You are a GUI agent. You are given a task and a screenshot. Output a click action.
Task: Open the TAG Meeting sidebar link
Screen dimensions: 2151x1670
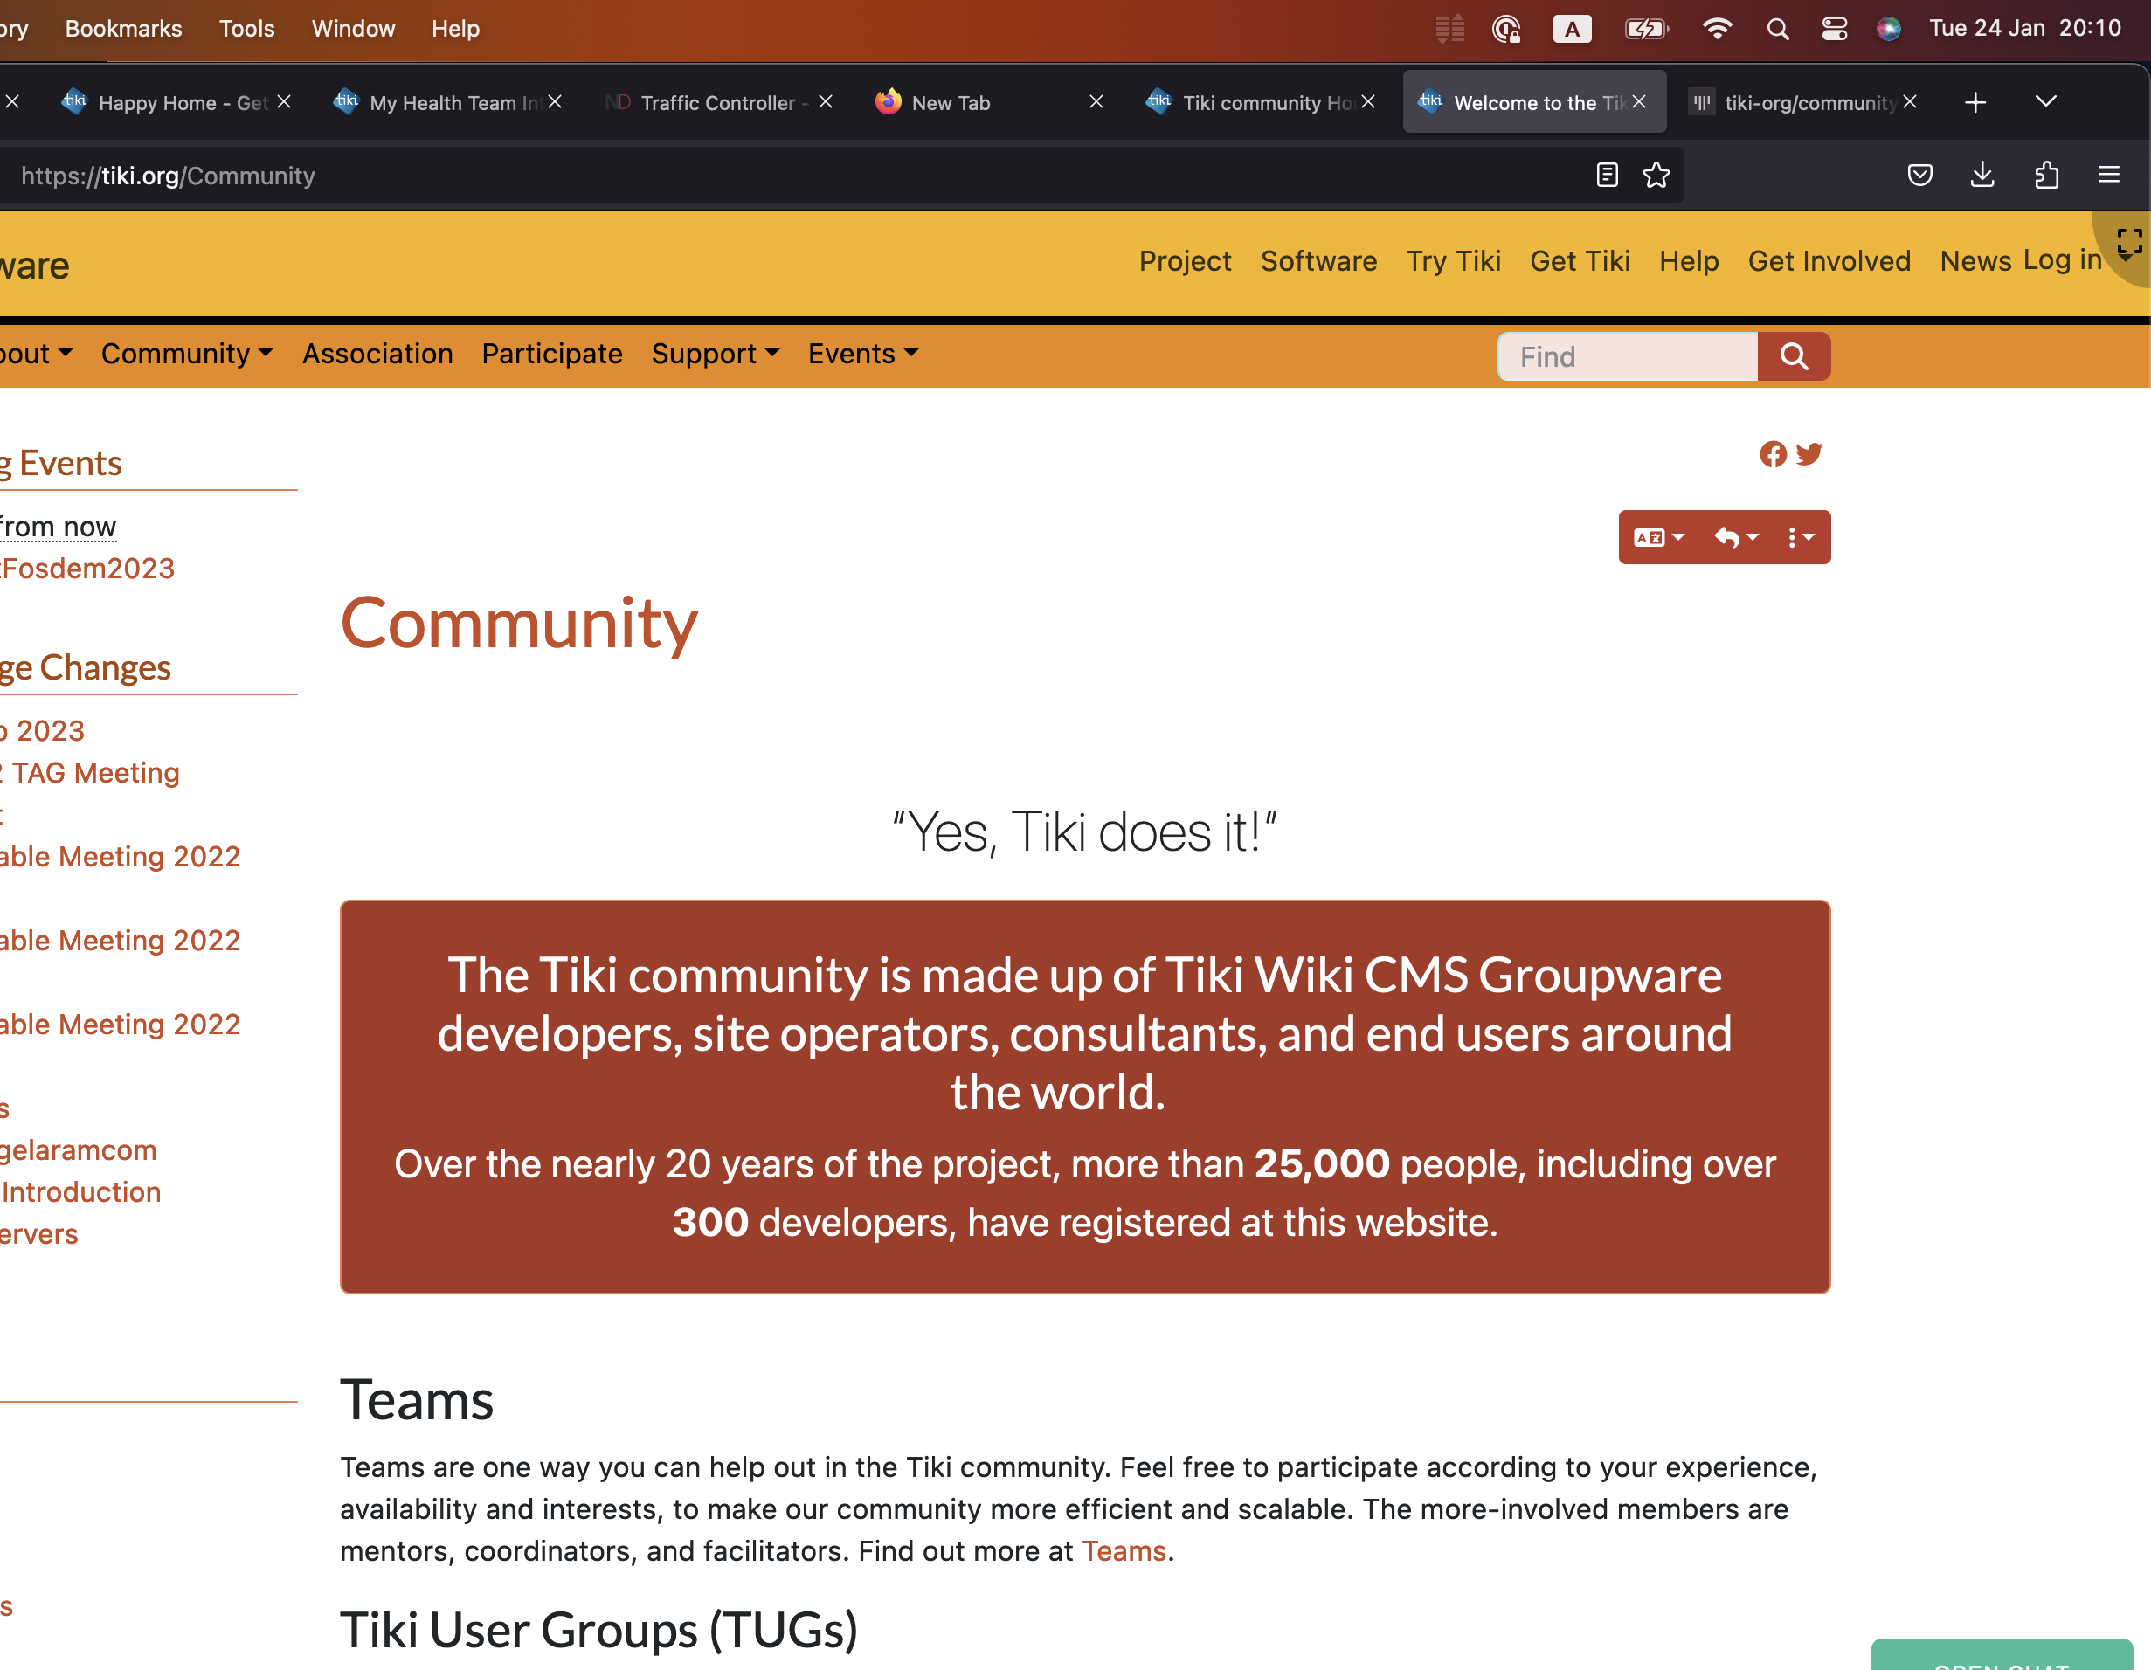pos(91,773)
